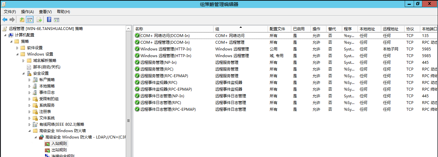The width and height of the screenshot is (438, 157).
Task: Expand the 本地策略 tree node
Action: (x=29, y=86)
